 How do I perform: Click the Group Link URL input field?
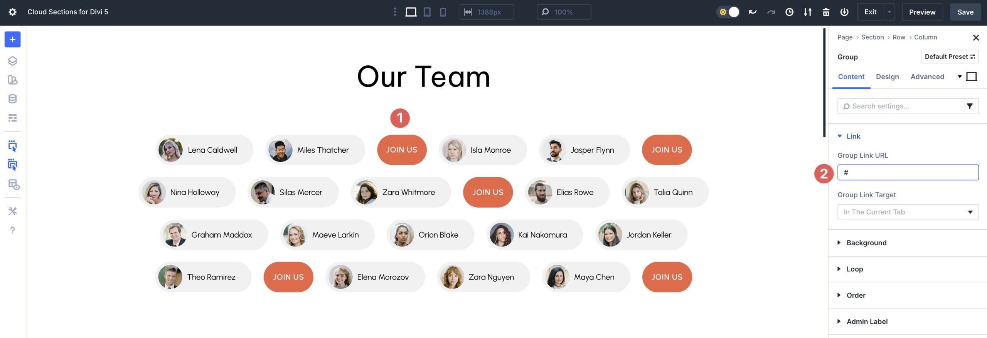(x=908, y=172)
